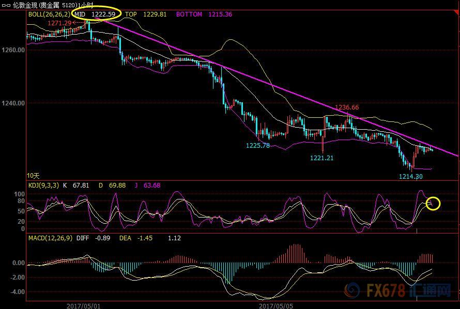Click the MACD(12,26,9) indicator label
Screen dimensions: 460x309
(50, 238)
